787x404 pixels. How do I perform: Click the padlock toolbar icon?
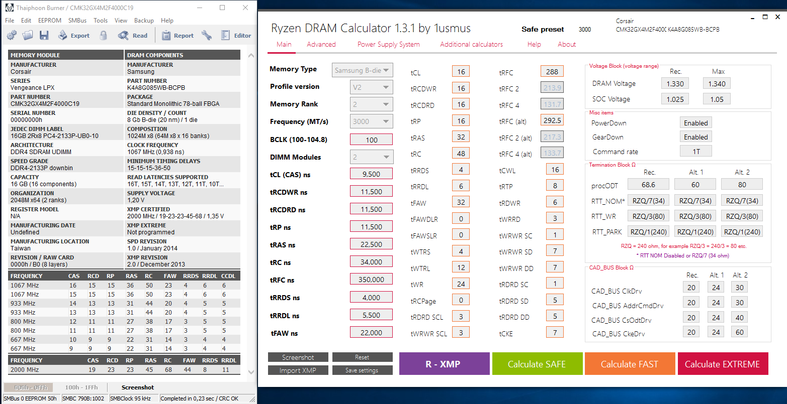tap(104, 36)
